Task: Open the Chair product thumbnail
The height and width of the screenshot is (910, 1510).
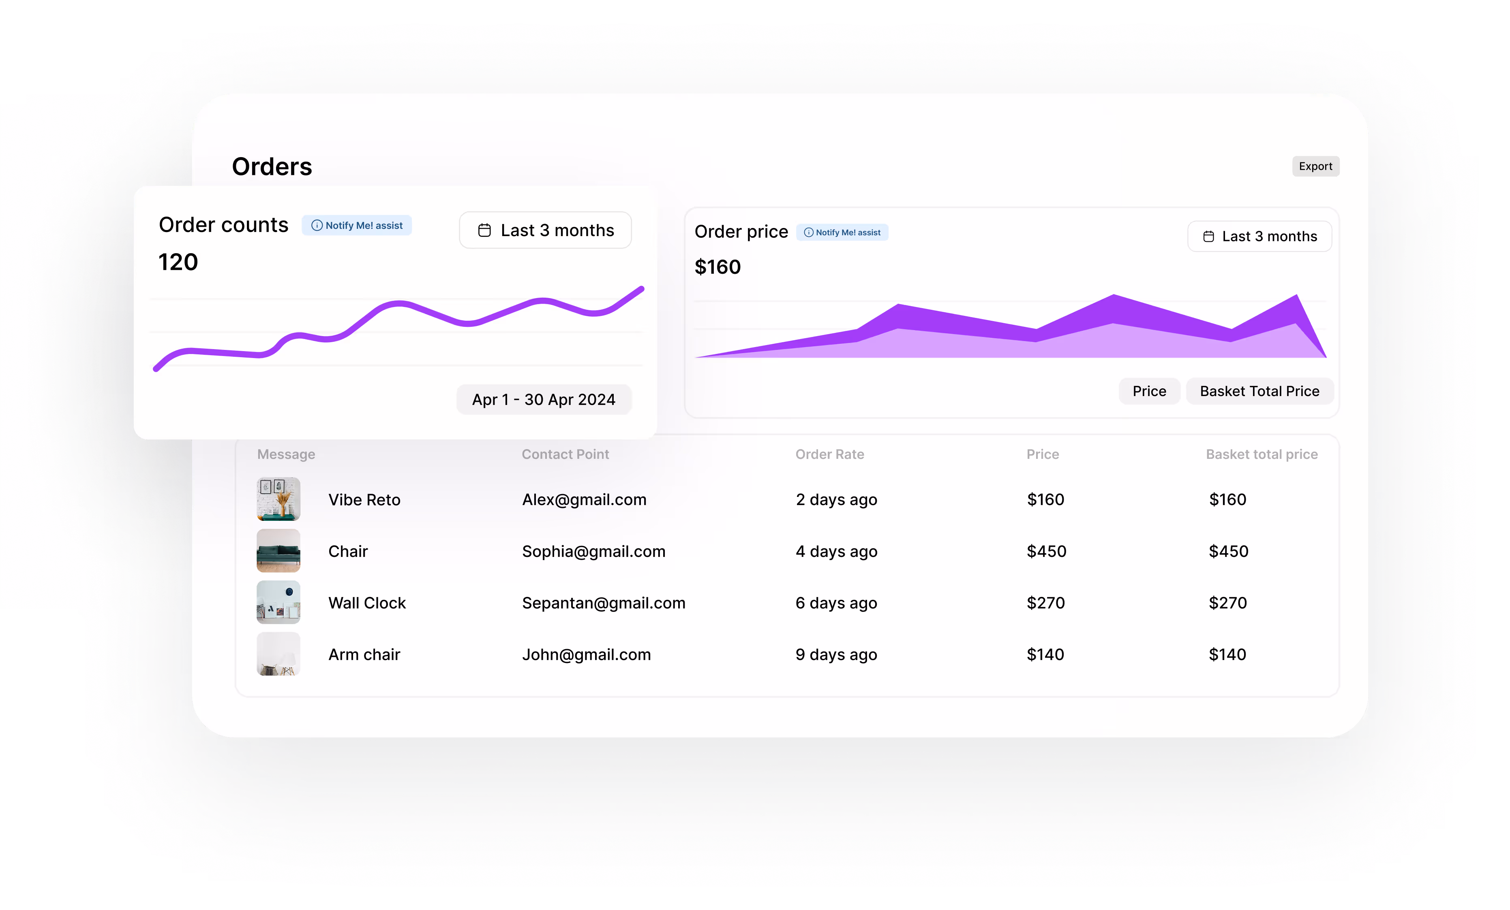Action: point(278,550)
